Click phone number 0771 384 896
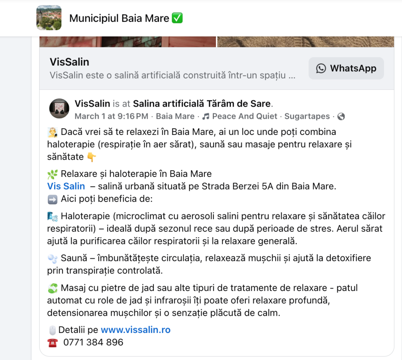 (x=93, y=342)
